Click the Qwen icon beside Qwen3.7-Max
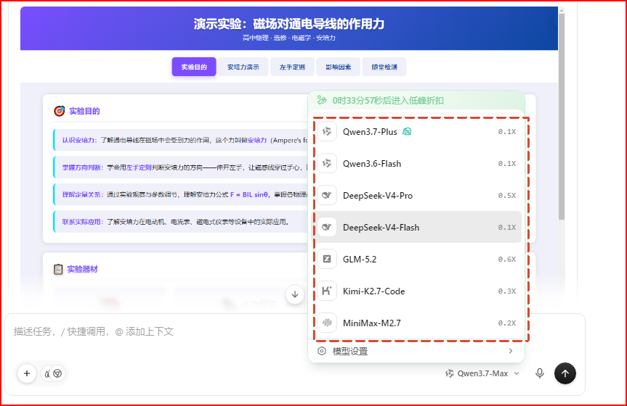 pos(450,373)
